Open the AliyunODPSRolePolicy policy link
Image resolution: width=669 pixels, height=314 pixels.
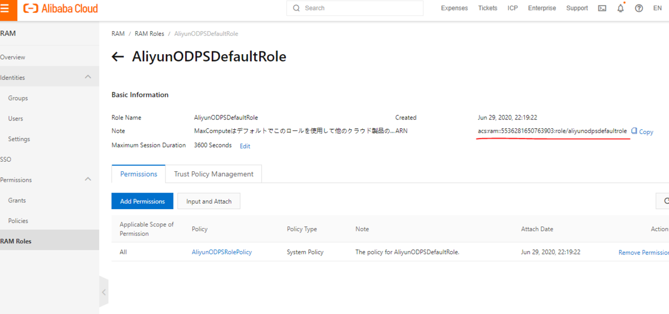click(222, 252)
